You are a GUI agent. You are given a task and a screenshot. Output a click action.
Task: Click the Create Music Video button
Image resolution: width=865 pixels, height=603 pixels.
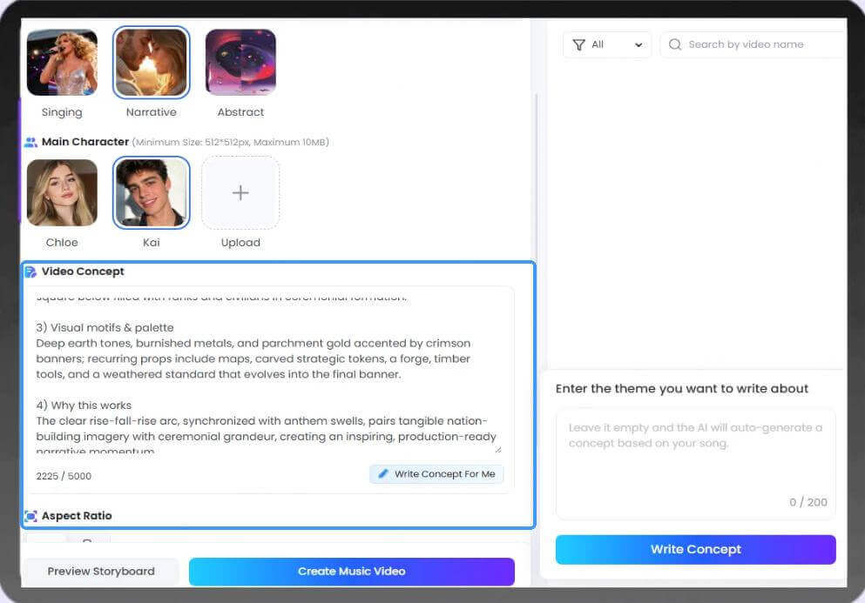click(x=351, y=572)
